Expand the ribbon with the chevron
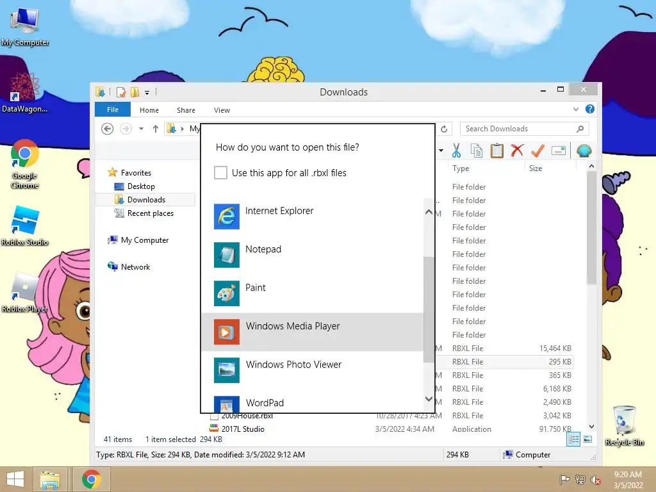Screen dimensions: 656x492 [576, 109]
